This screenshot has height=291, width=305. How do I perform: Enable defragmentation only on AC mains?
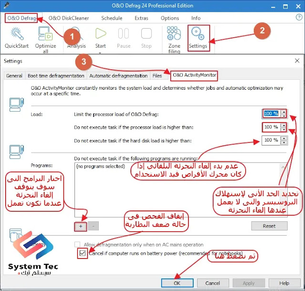[77, 244]
